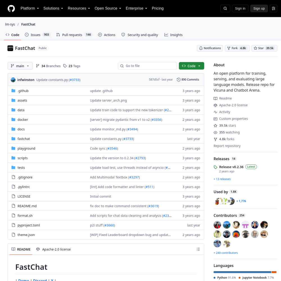281x281 pixels.
Task: View the 4.8k forks list
Action: point(224,139)
